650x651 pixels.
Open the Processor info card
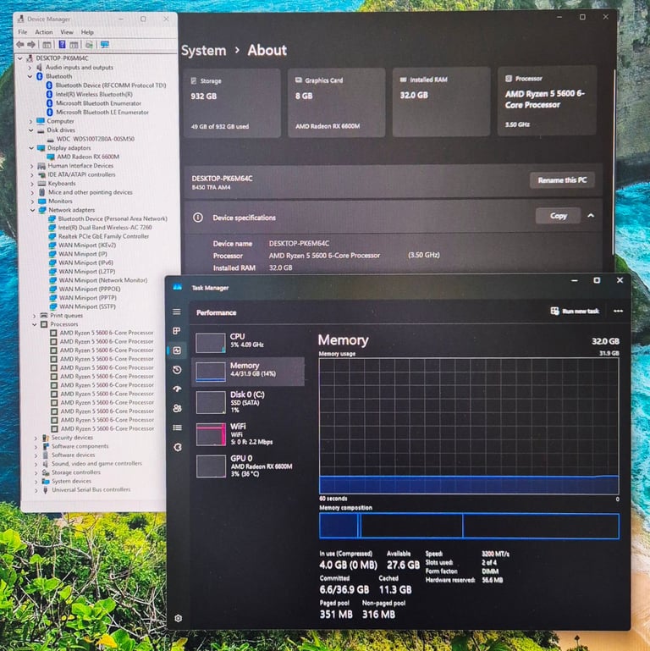tap(547, 101)
